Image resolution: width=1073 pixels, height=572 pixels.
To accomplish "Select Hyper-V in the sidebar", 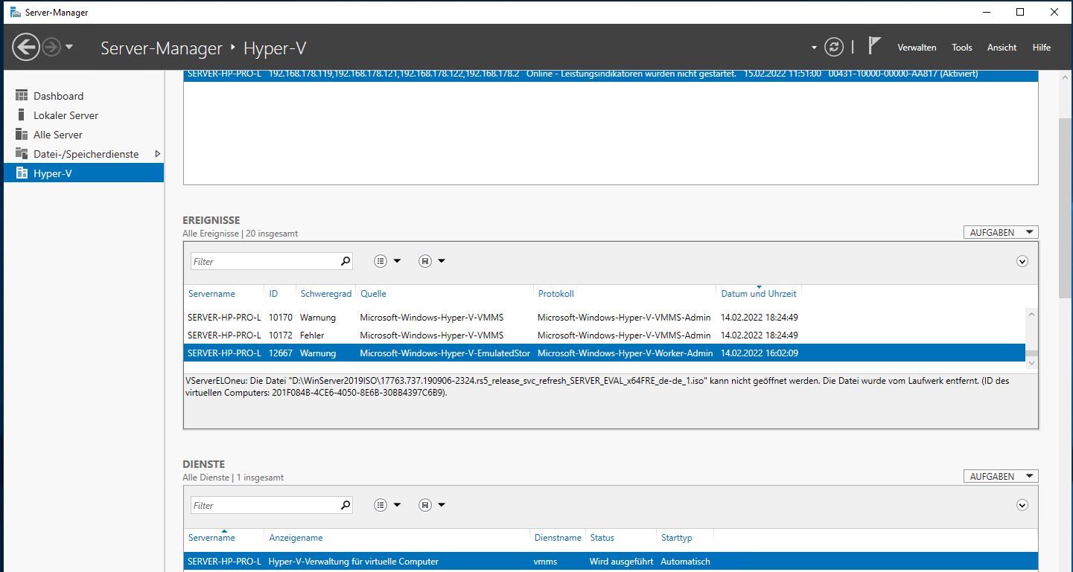I will coord(83,173).
